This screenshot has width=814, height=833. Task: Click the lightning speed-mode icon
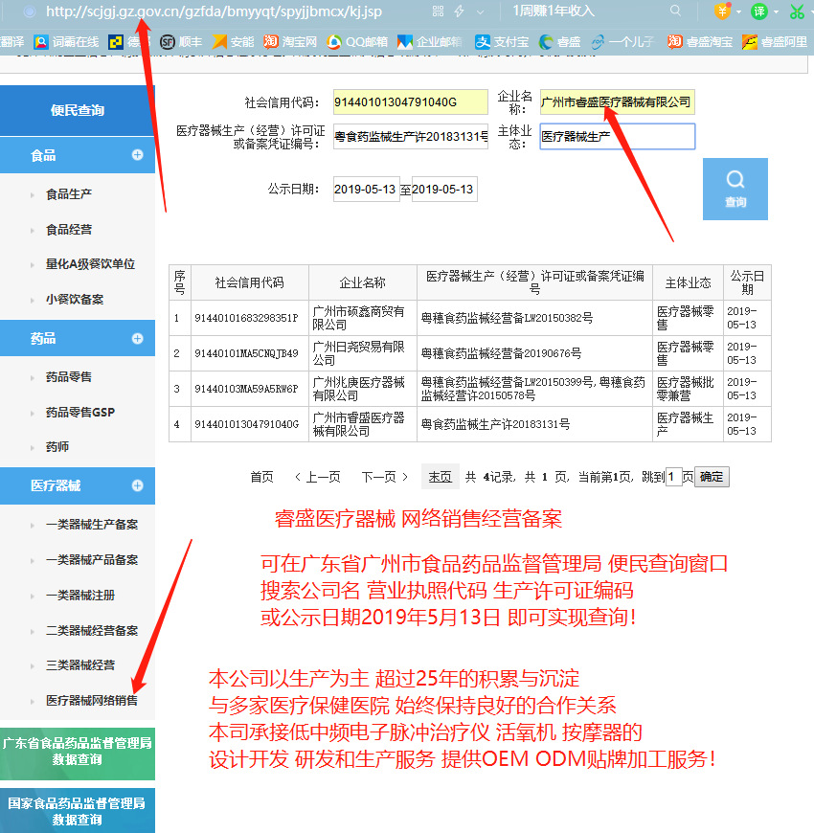pyautogui.click(x=460, y=11)
